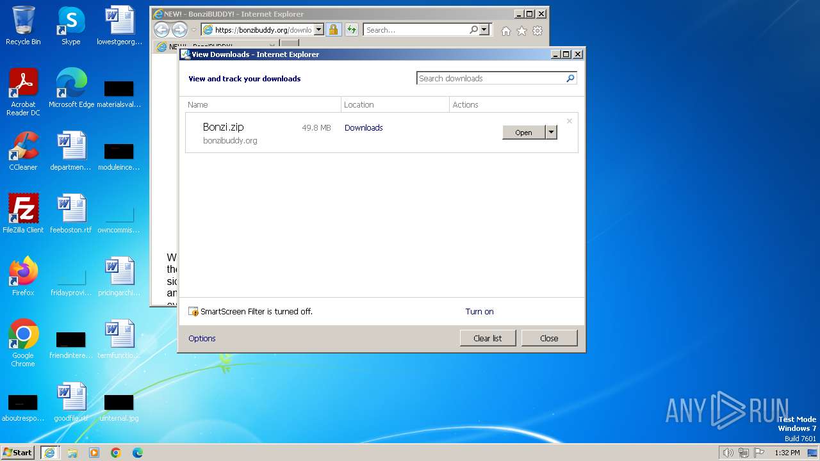
Task: Select the lowestgeorg Word document icon
Action: pos(119,26)
